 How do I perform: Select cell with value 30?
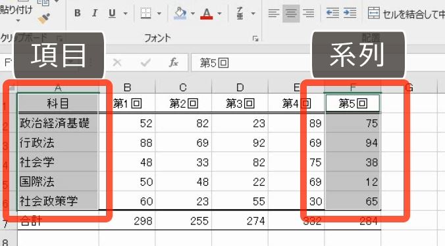coord(296,201)
